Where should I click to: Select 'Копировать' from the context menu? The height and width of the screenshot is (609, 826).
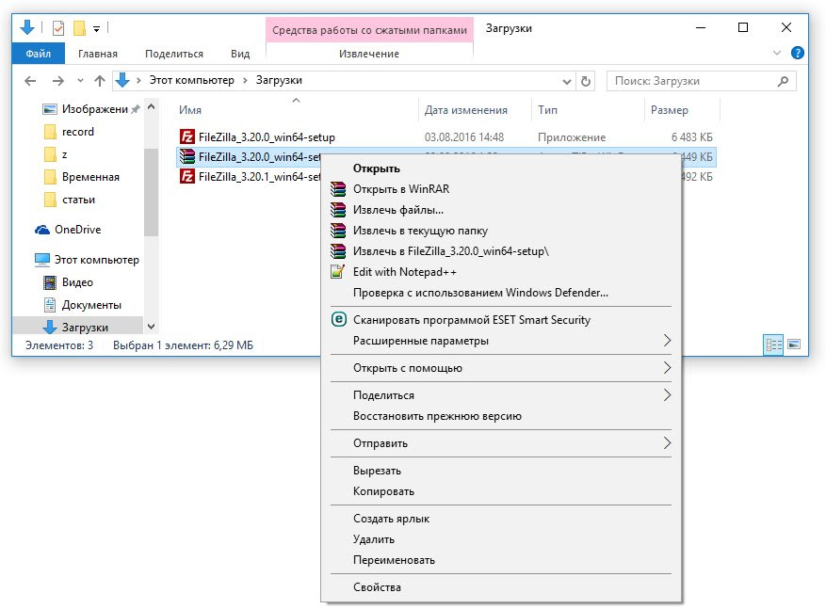[x=383, y=491]
